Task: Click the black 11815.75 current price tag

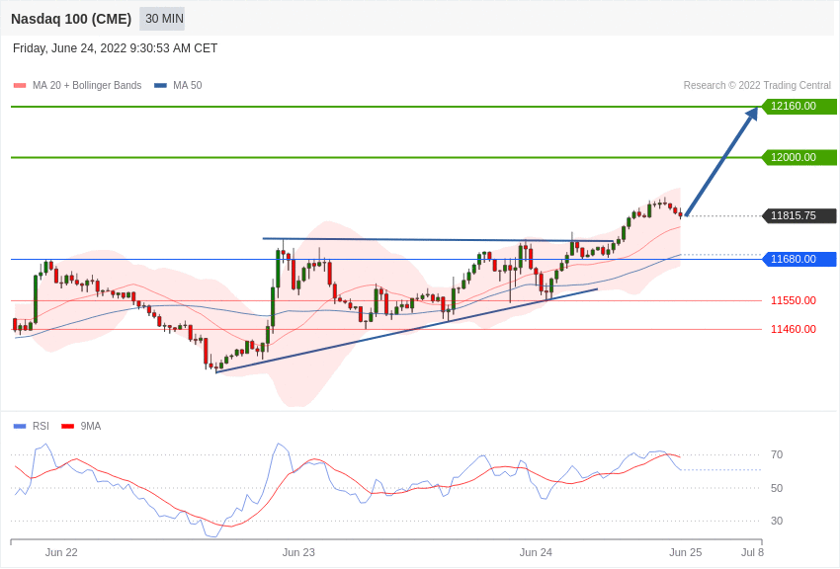Action: (798, 216)
